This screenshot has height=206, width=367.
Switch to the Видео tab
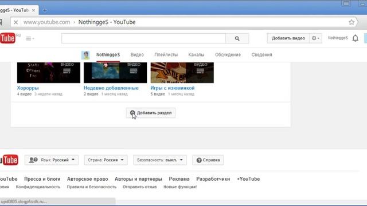click(x=137, y=55)
